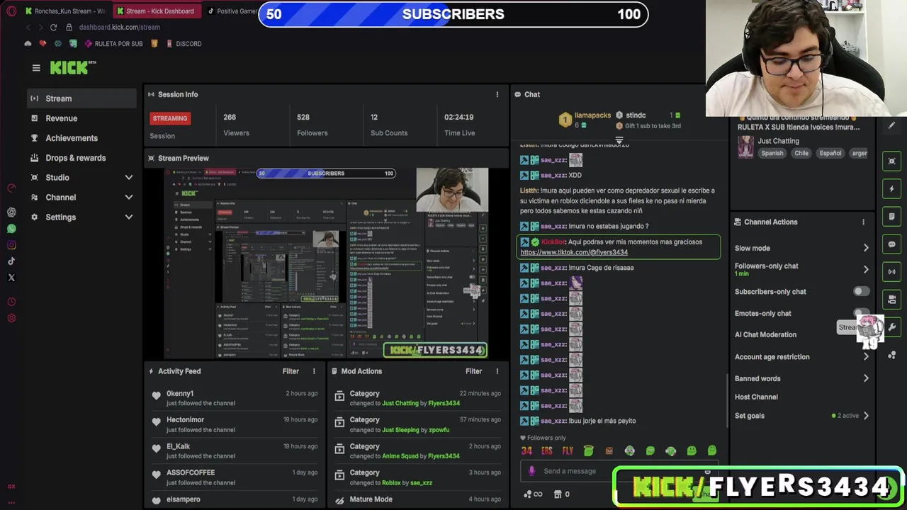This screenshot has height=510, width=907.
Task: Click Host Channel action
Action: point(756,397)
